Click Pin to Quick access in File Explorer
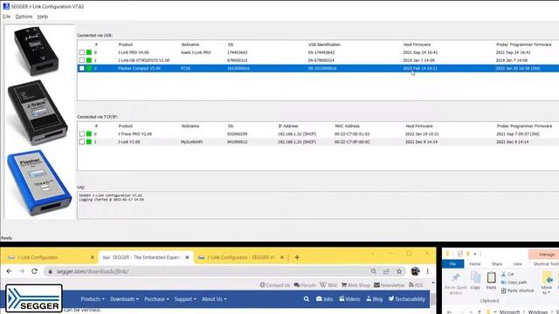The height and width of the screenshot is (314, 559). pyautogui.click(x=456, y=283)
